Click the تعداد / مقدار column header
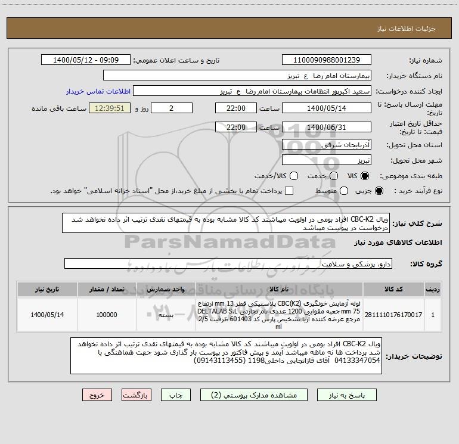The image size is (459, 444). click(x=107, y=289)
